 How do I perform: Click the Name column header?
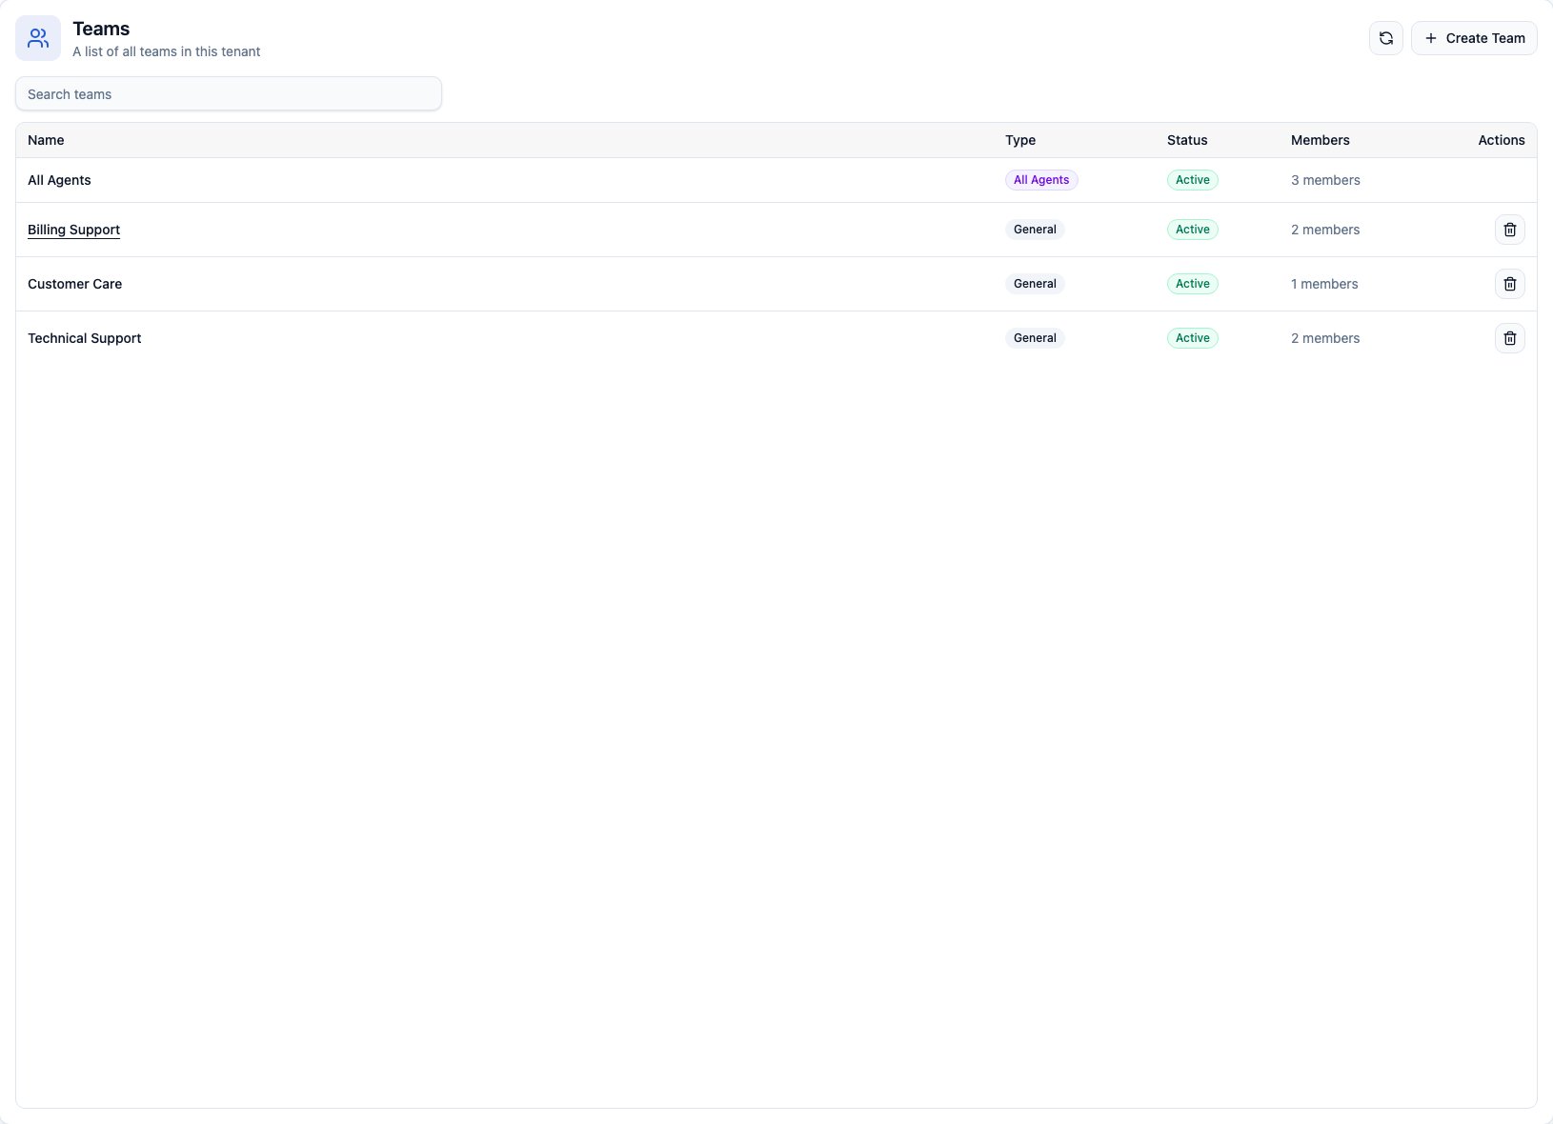(46, 140)
